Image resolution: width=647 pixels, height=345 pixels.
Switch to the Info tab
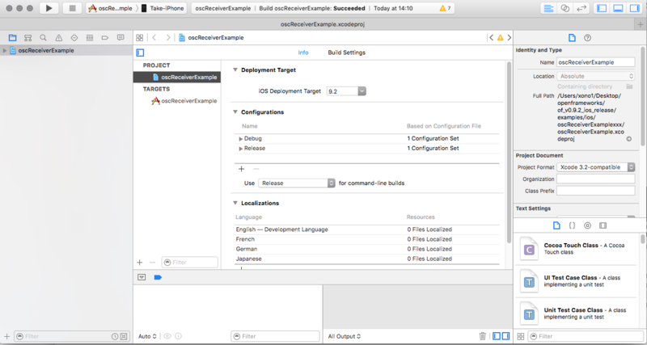click(303, 53)
